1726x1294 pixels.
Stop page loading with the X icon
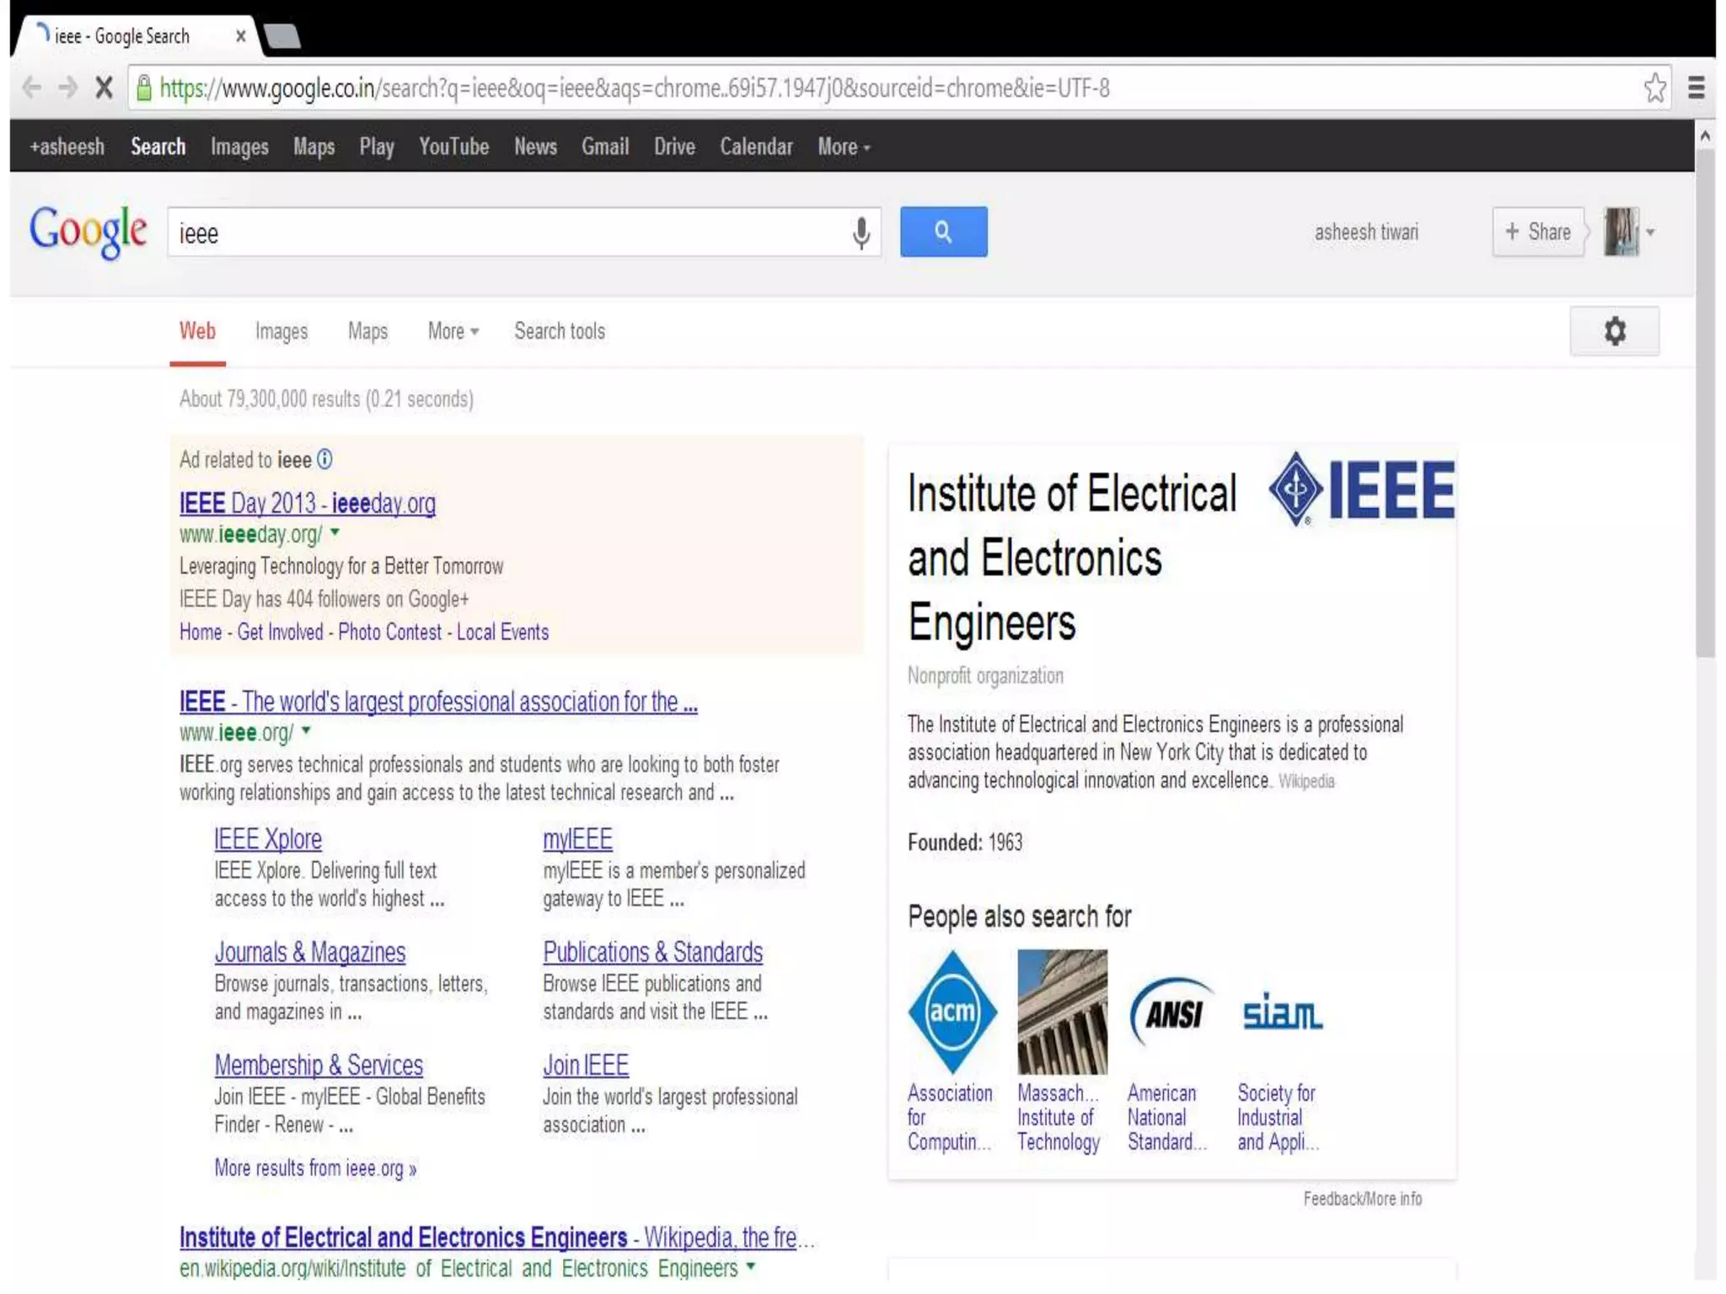(104, 88)
